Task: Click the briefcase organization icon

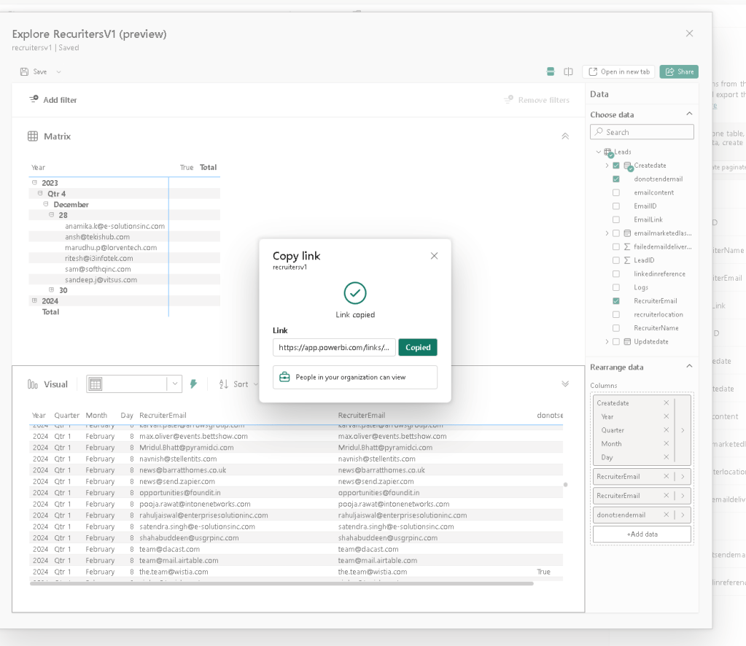Action: (284, 377)
